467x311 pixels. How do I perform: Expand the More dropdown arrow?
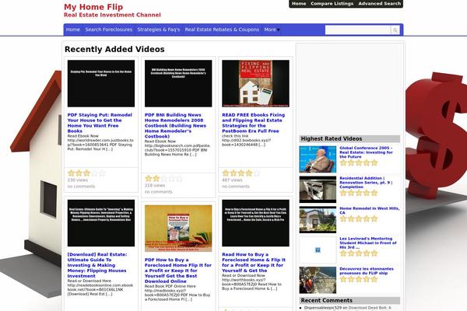[x=279, y=30]
